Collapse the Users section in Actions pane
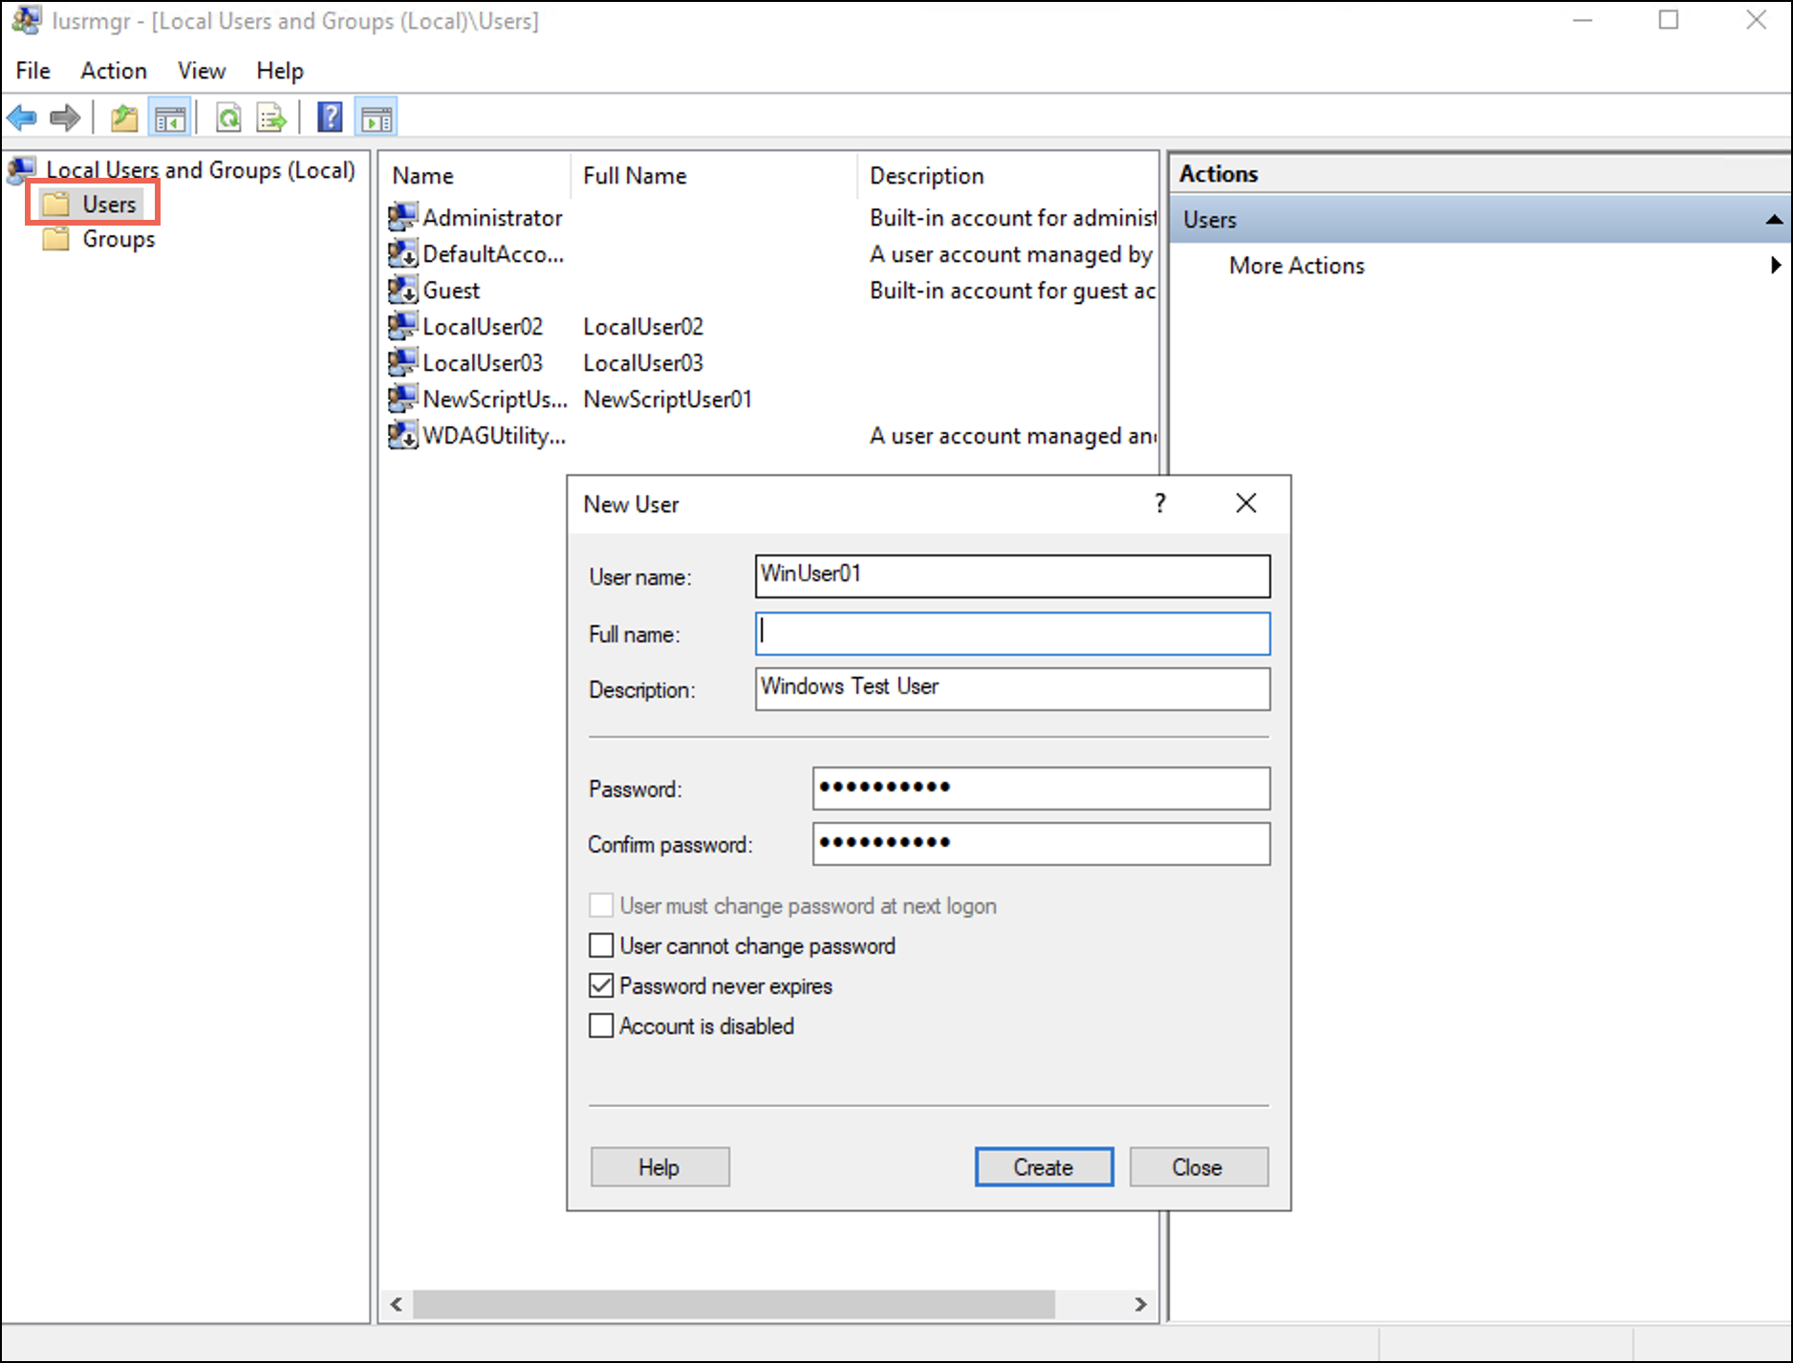The image size is (1793, 1363). click(x=1774, y=220)
